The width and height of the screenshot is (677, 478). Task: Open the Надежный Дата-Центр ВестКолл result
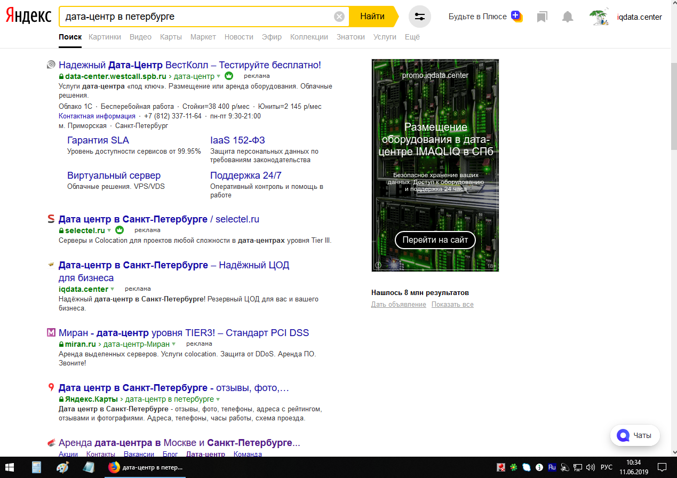point(190,65)
